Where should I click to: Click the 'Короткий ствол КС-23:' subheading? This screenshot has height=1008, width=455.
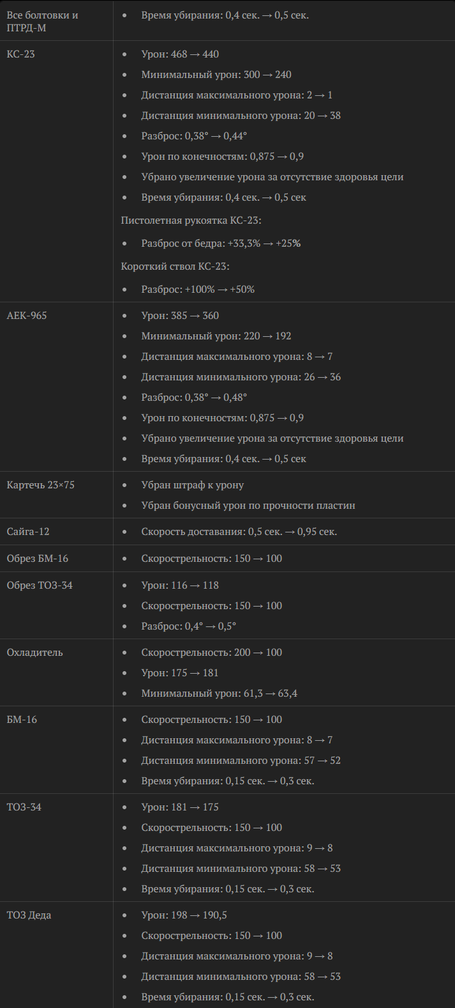pos(175,267)
